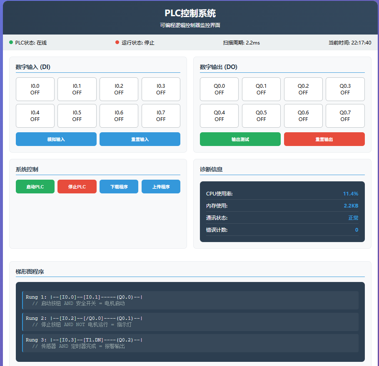Click the 运行状态: 停止 status text
The height and width of the screenshot is (366, 379).
[x=138, y=43]
